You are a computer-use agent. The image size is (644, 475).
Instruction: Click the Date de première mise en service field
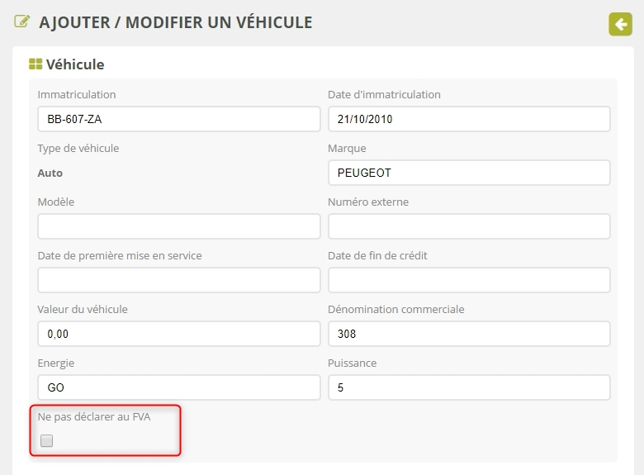(178, 280)
